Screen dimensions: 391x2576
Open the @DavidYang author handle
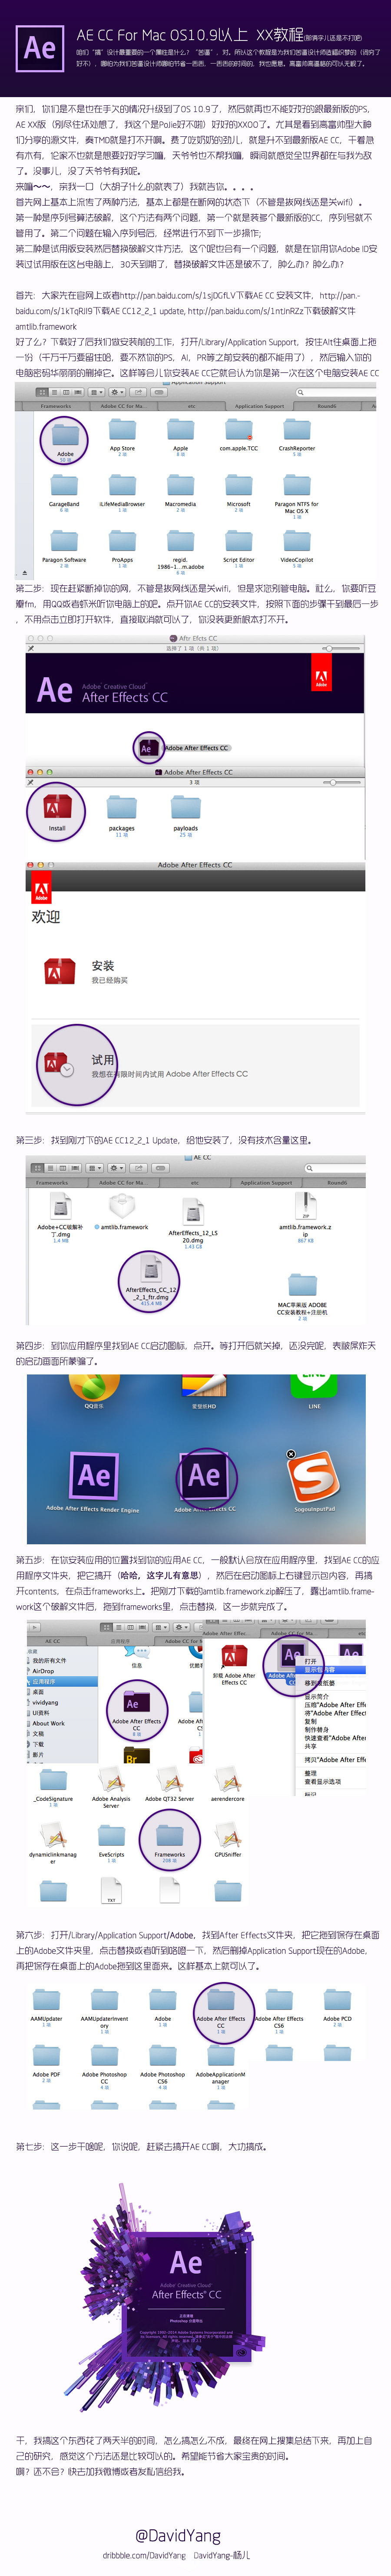coord(179,2535)
